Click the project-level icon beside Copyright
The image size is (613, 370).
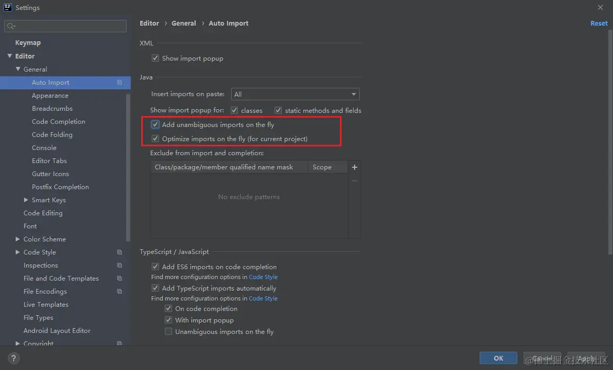[120, 343]
